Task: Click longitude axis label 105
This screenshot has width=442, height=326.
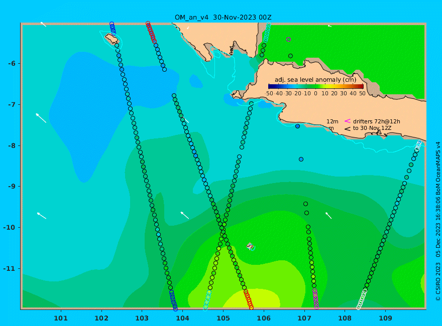Action: pyautogui.click(x=223, y=318)
